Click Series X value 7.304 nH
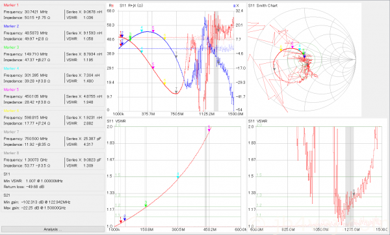Image resolution: width=390 pixels, height=235 pixels. pos(92,76)
